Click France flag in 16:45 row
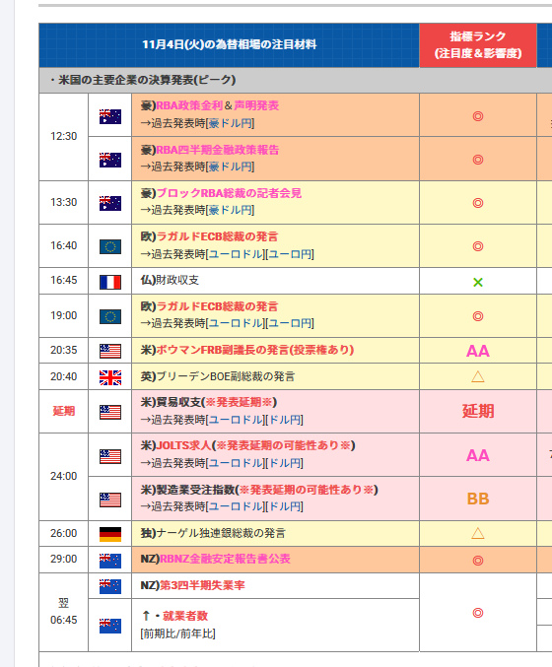Screen dimensions: 552x667 [110, 282]
